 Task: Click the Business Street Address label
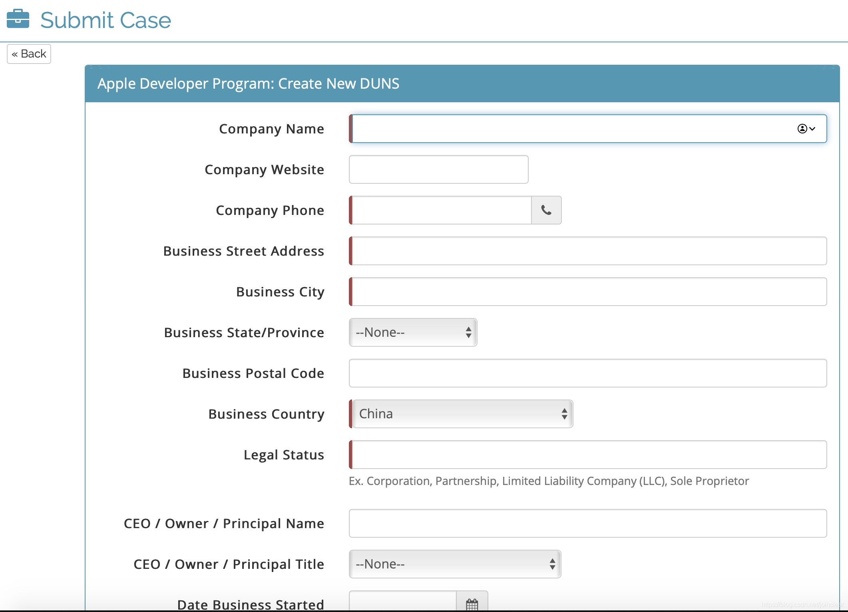[244, 251]
